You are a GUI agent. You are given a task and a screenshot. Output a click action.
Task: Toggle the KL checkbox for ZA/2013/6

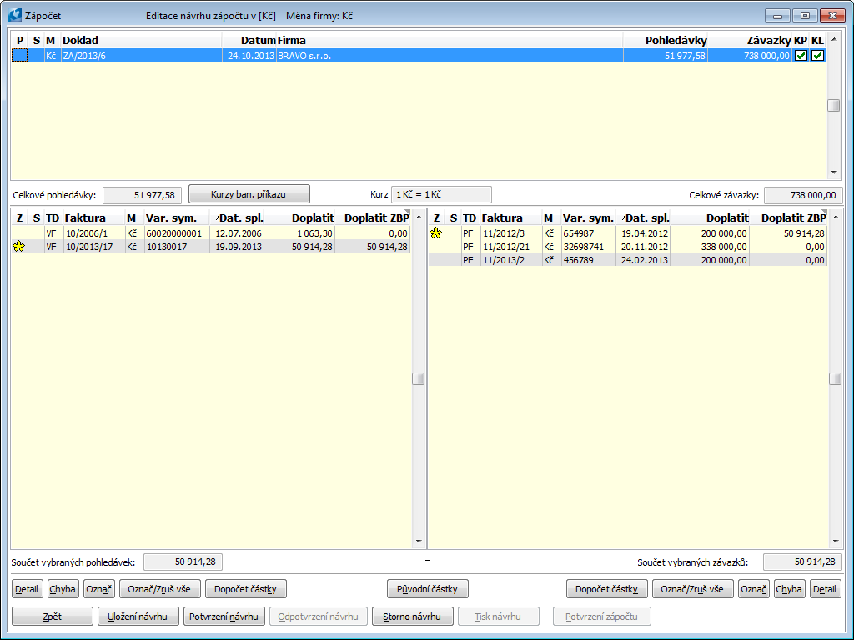pyautogui.click(x=817, y=56)
